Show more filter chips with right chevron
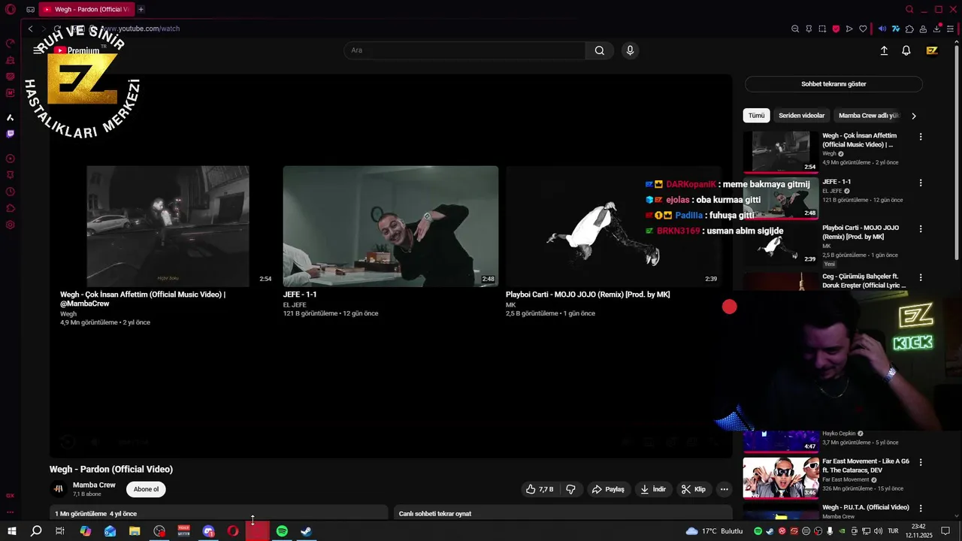Viewport: 962px width, 541px height. pos(913,116)
